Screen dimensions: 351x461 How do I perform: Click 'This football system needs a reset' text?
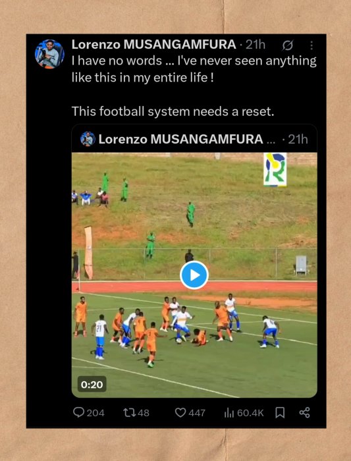coord(173,112)
